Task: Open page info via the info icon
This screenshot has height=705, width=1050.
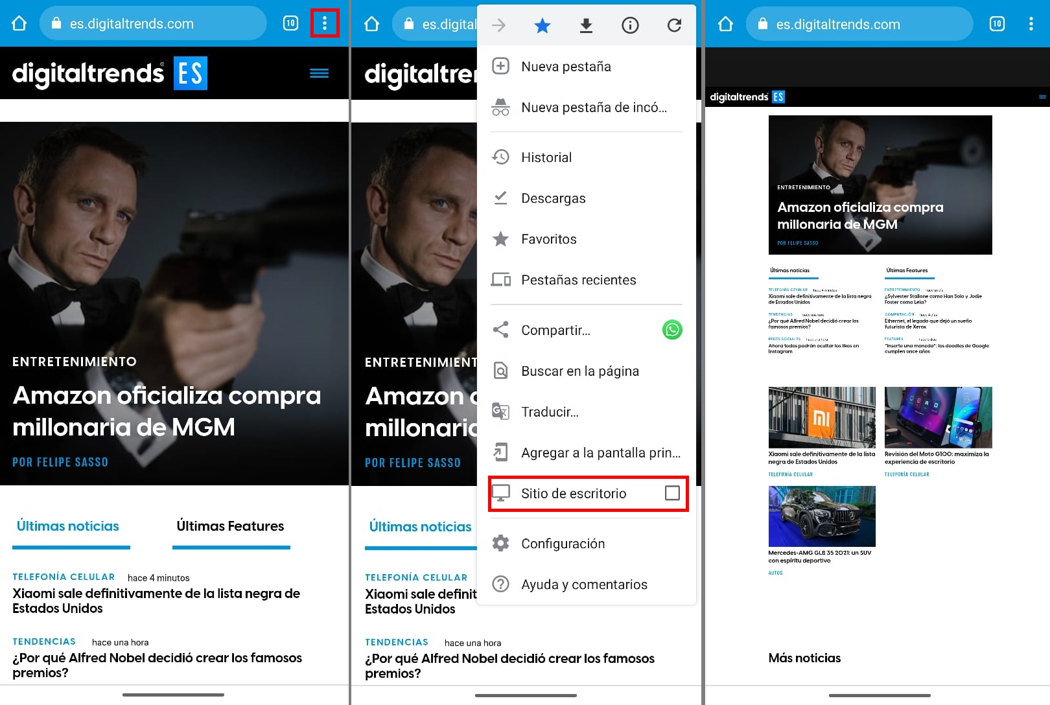Action: pos(629,25)
